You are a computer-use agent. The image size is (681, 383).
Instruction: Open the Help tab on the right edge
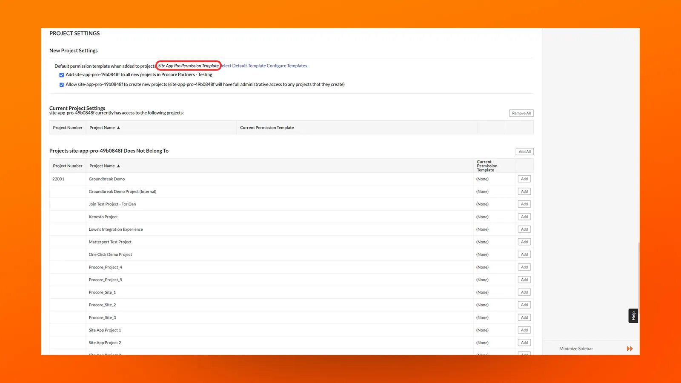click(x=633, y=315)
